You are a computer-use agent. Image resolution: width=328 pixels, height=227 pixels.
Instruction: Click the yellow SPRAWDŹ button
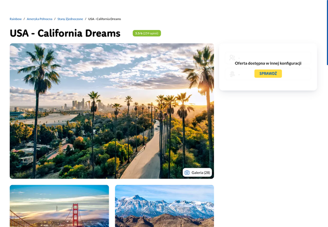click(268, 73)
